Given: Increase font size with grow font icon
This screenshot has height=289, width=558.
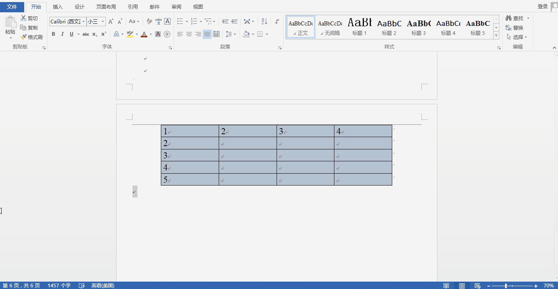Looking at the screenshot, I should [111, 21].
